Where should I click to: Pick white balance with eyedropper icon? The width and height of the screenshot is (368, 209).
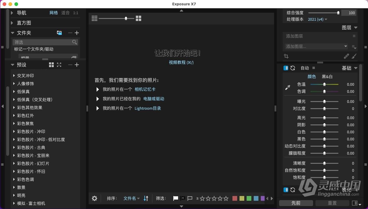point(288,87)
